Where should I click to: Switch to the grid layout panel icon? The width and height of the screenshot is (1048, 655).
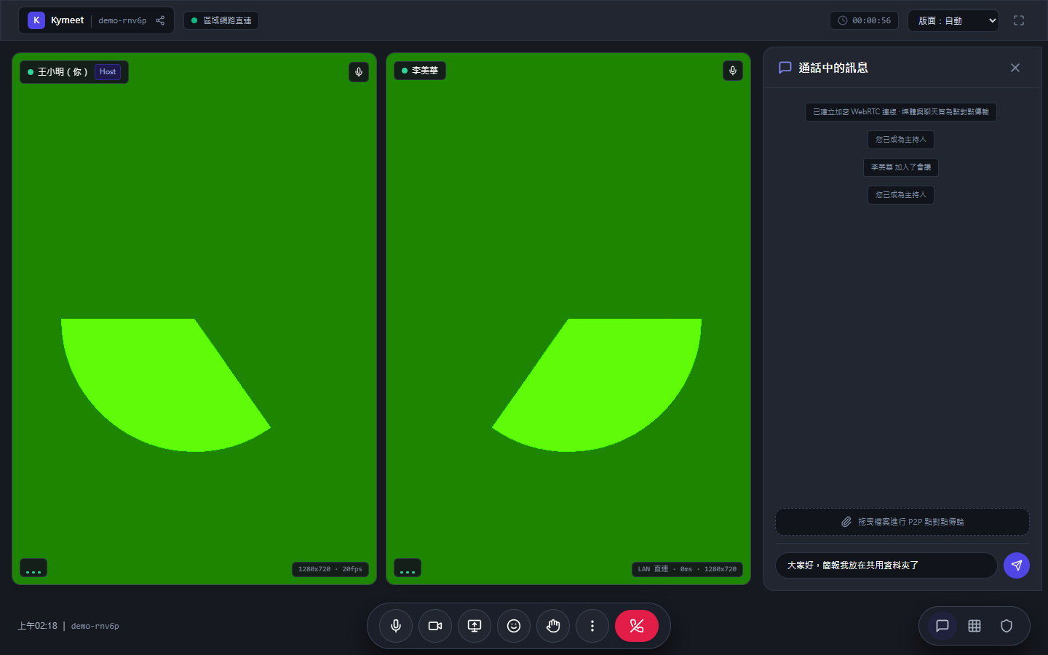[x=974, y=626]
